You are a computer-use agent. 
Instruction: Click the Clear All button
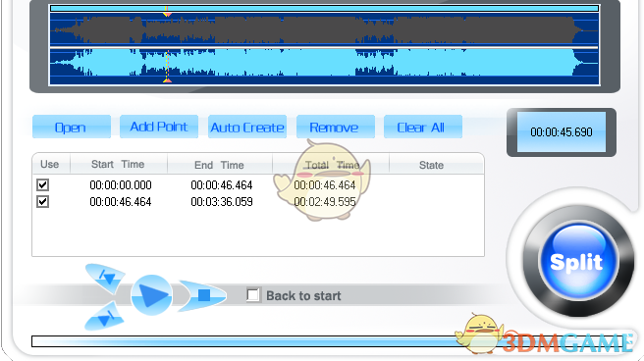click(423, 127)
